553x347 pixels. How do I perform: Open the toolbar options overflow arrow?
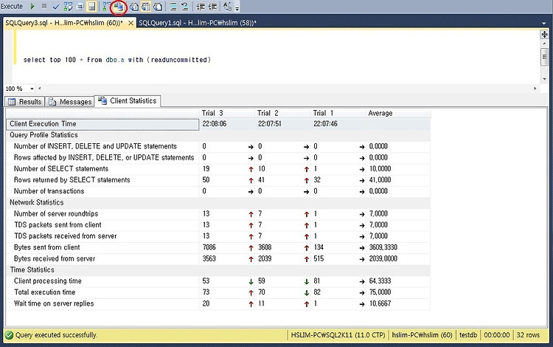click(237, 8)
